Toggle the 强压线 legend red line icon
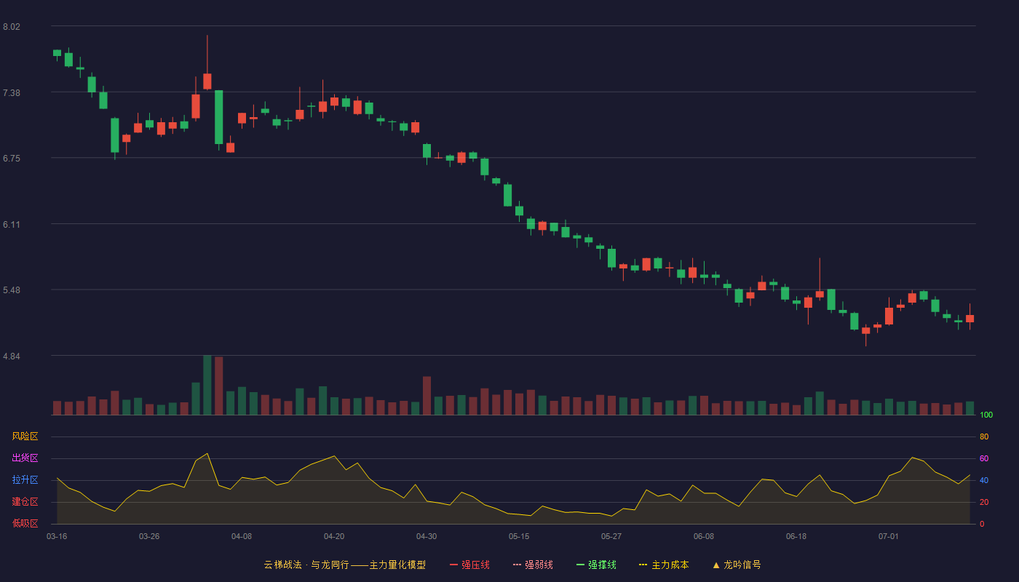The width and height of the screenshot is (1019, 582). (x=453, y=565)
